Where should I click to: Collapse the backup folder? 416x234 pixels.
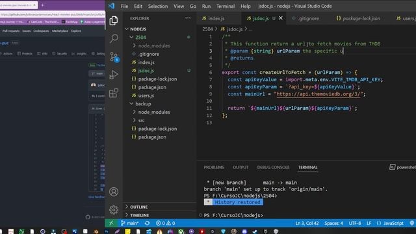159,104
